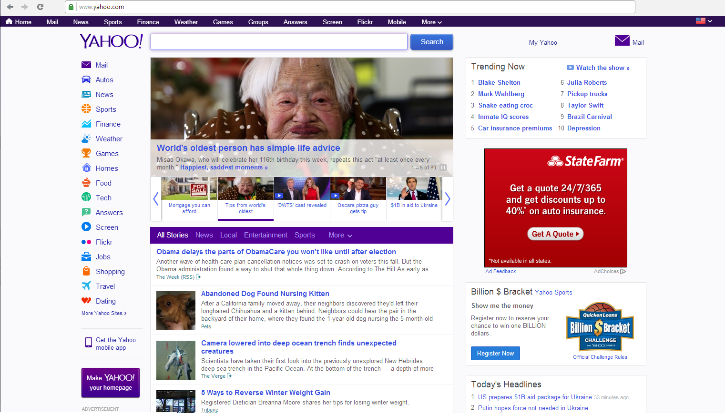Click the Jobs briefcase icon
725x414 pixels.
tap(86, 256)
